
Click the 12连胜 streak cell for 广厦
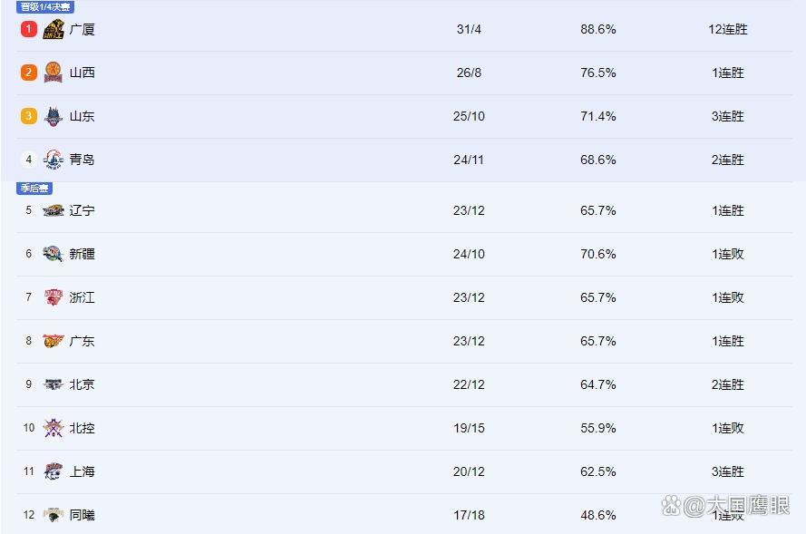tap(728, 29)
